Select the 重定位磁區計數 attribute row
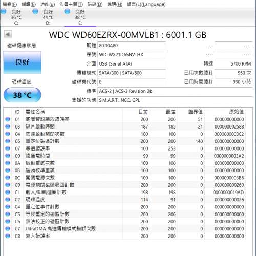The width and height of the screenshot is (256, 256). coord(124,141)
